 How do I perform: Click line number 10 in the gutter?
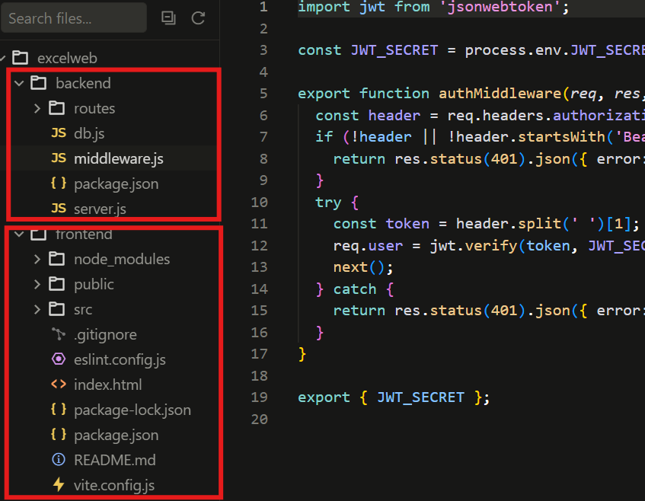[x=260, y=202]
